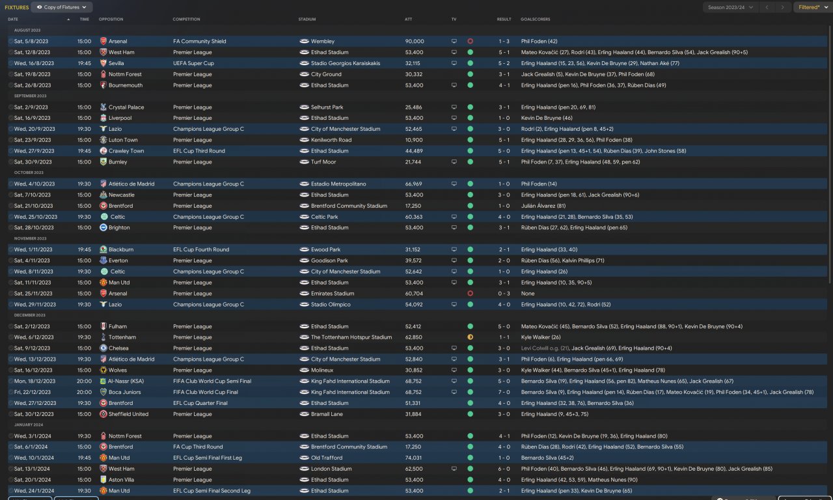Open the Sevilla opposition link
Image resolution: width=833 pixels, height=500 pixels.
tap(116, 63)
